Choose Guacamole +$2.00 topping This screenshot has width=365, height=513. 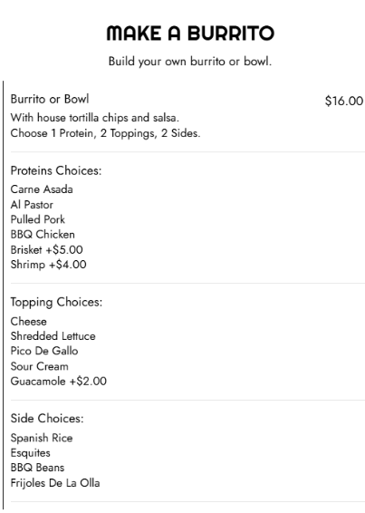pos(59,382)
